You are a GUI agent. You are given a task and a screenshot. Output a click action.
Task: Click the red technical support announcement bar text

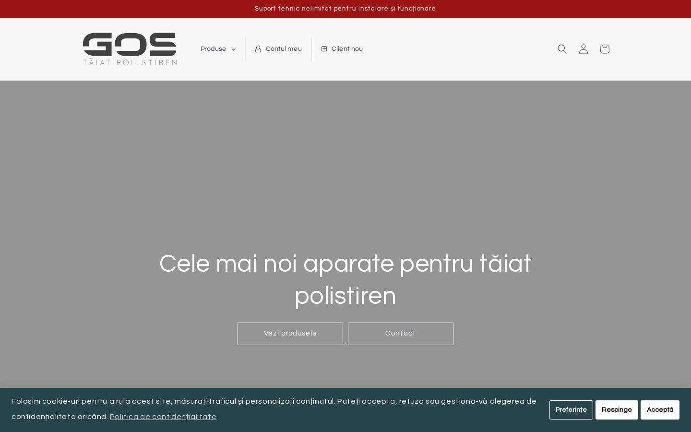click(x=345, y=9)
